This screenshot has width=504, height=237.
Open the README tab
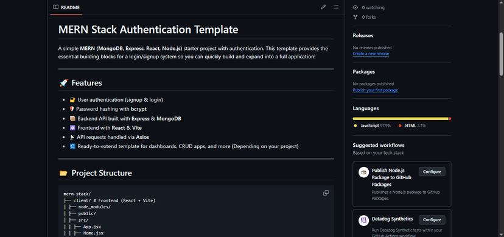click(66, 7)
